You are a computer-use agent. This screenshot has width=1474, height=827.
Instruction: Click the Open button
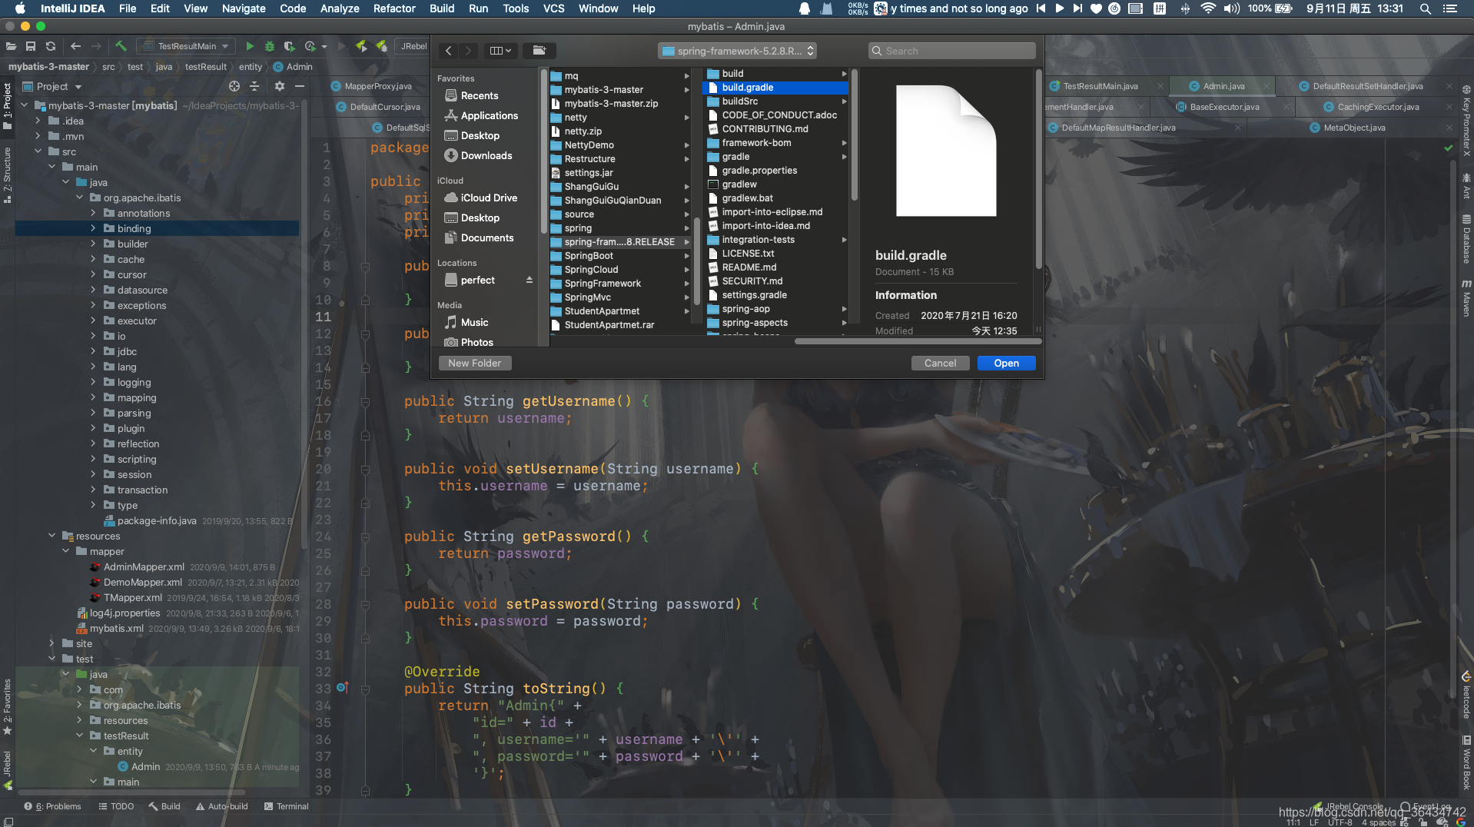tap(1006, 363)
